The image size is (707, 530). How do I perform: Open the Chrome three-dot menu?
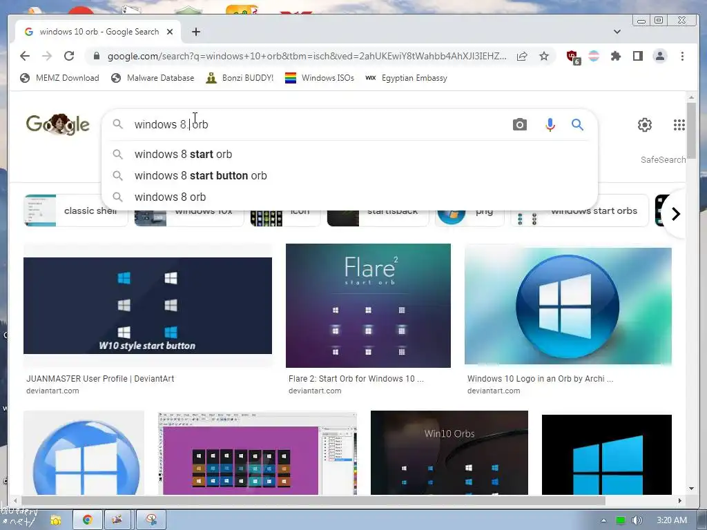coord(682,56)
